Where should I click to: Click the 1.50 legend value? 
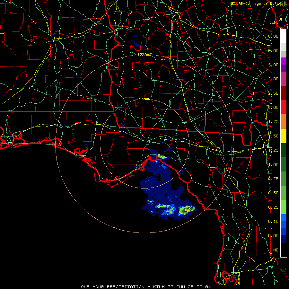coord(273,136)
